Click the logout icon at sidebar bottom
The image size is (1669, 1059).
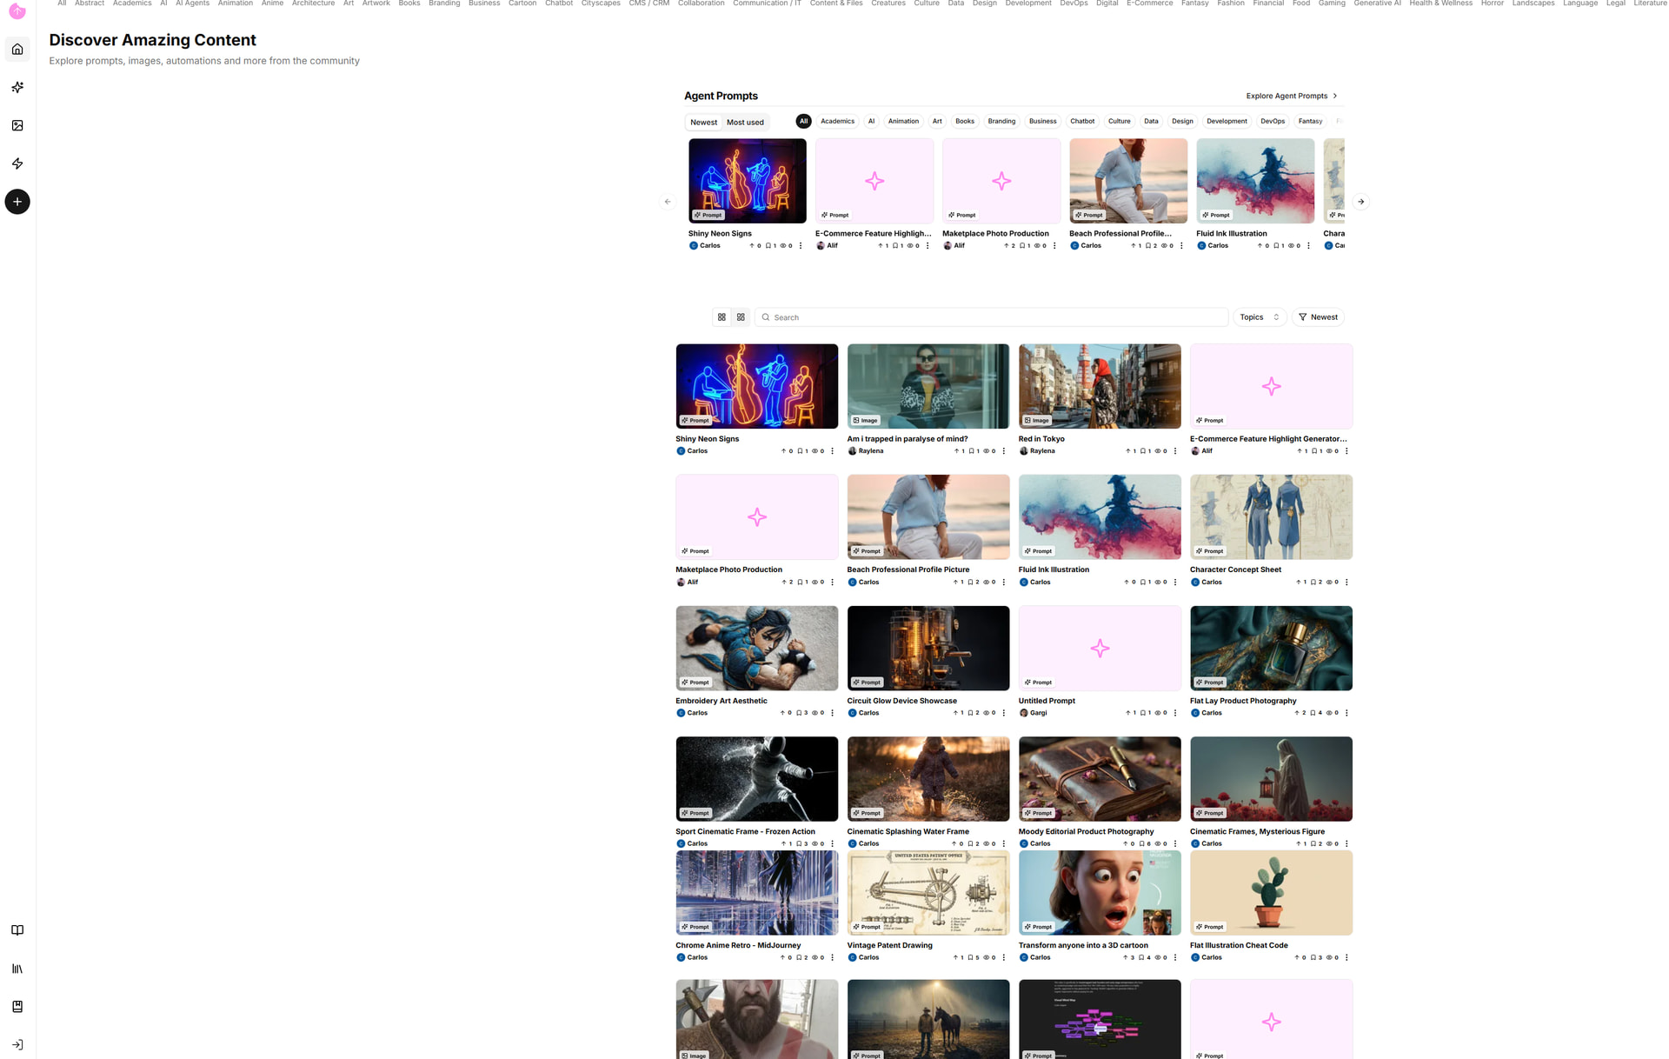(17, 1044)
